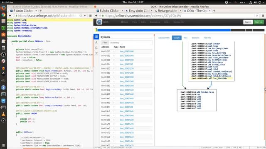Viewport: 266px width, 149px height.
Task: Open Activities overview
Action: point(7,2)
